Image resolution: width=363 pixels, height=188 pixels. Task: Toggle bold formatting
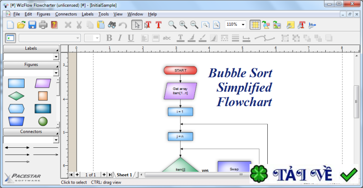pyautogui.click(x=109, y=38)
